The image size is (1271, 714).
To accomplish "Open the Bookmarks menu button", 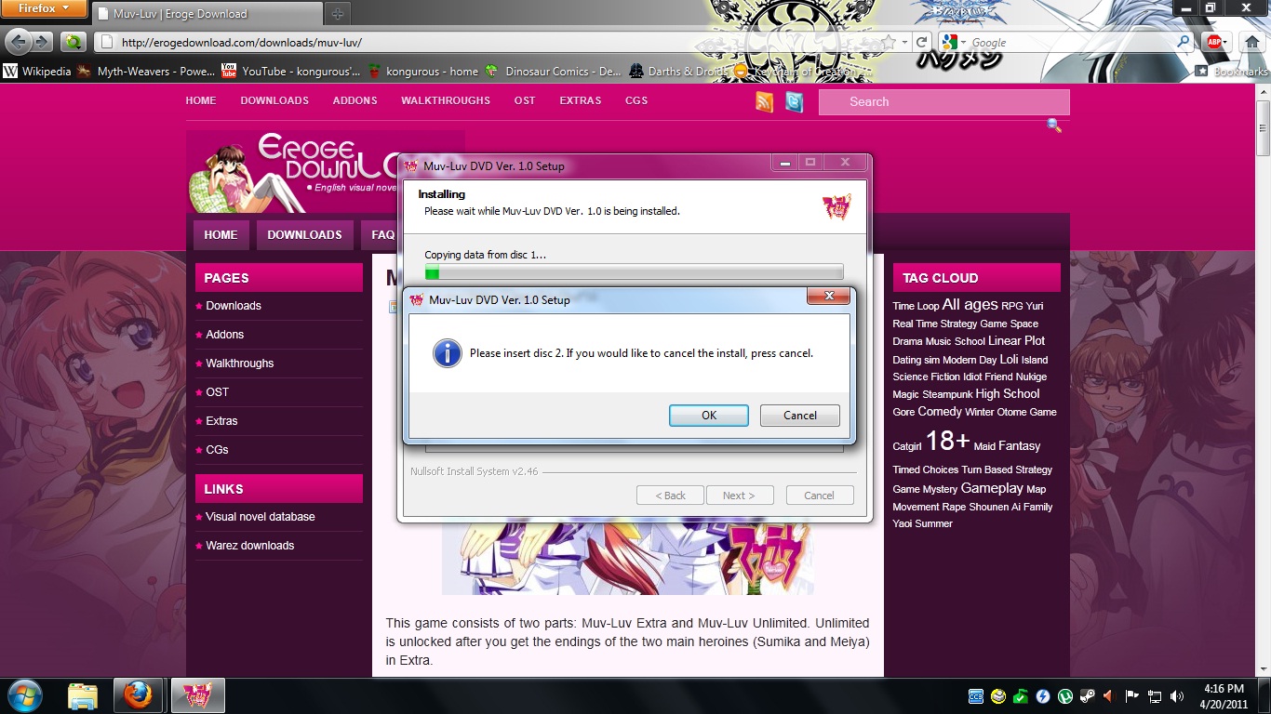I will [x=1232, y=71].
